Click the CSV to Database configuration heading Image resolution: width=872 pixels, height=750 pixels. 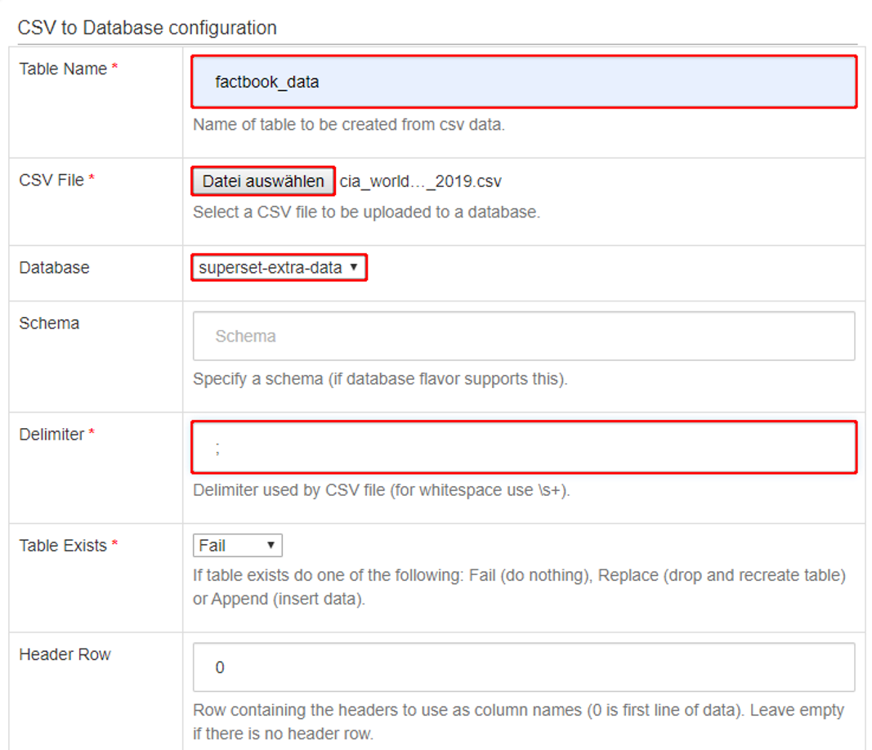click(147, 27)
